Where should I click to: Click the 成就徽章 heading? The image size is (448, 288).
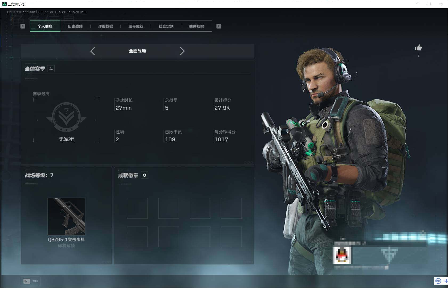coord(128,175)
